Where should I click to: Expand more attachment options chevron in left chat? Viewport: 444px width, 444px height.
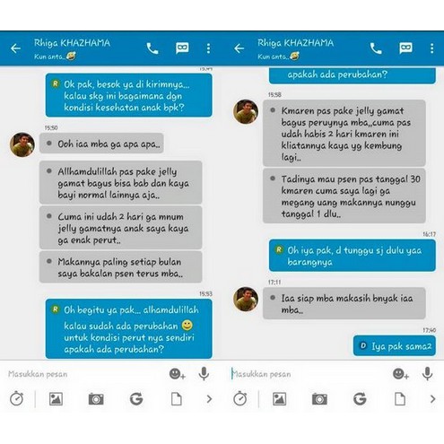click(x=209, y=399)
